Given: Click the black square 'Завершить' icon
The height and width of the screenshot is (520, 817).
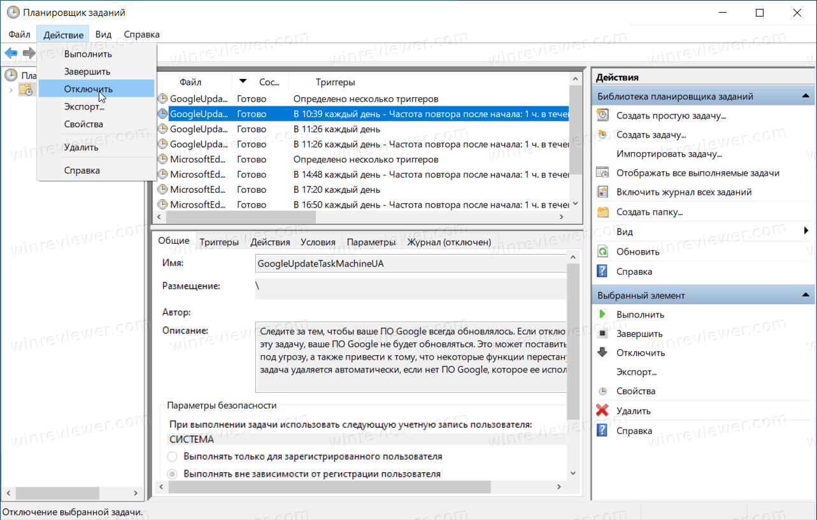Looking at the screenshot, I should pyautogui.click(x=602, y=334).
